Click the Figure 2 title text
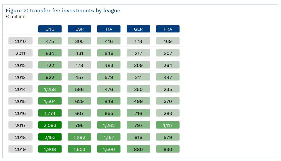The height and width of the screenshot is (161, 281). [x=63, y=11]
